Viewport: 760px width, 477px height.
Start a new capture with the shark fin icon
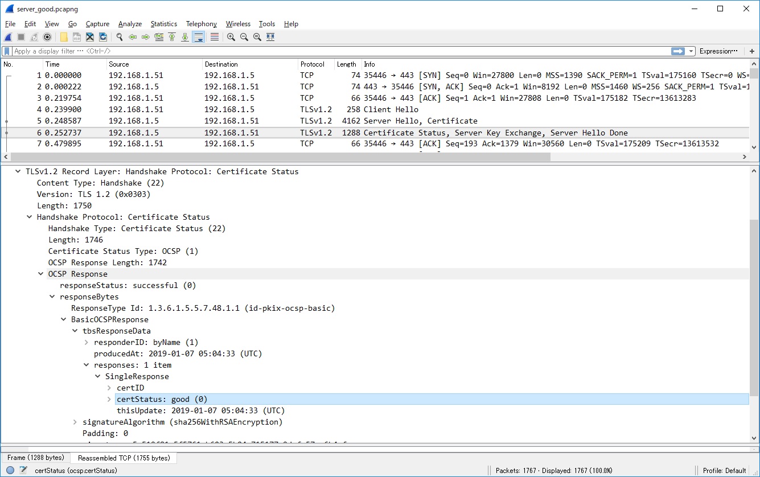(x=7, y=36)
